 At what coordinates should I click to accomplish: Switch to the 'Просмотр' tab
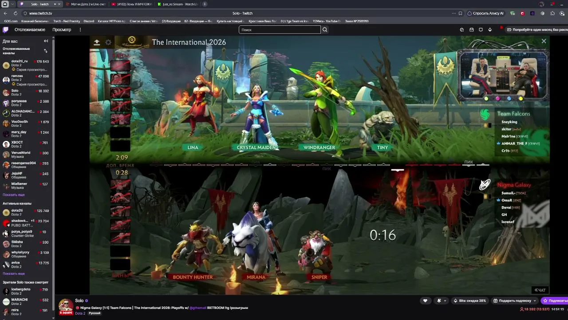pos(62,30)
